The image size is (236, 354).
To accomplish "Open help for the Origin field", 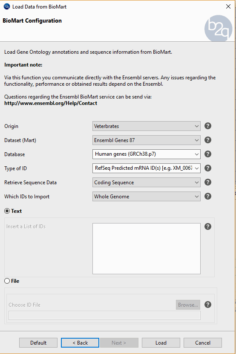I will (208, 126).
